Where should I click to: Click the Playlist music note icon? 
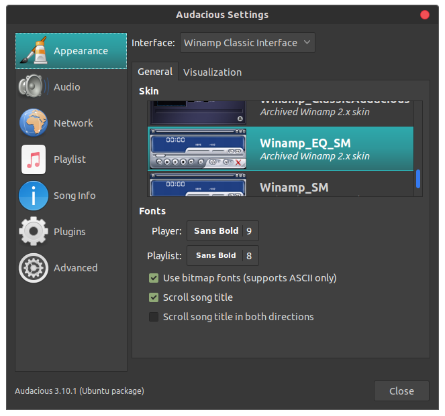pos(34,159)
